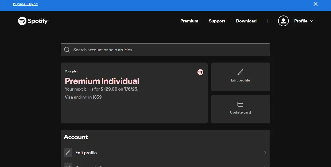Image resolution: width=331 pixels, height=167 pixels.
Task: Click the Visa ending in 1839 text
Action: [83, 97]
